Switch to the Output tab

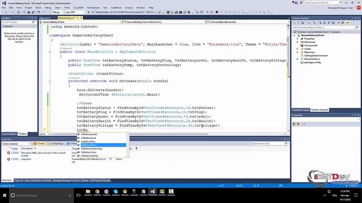click(x=84, y=180)
